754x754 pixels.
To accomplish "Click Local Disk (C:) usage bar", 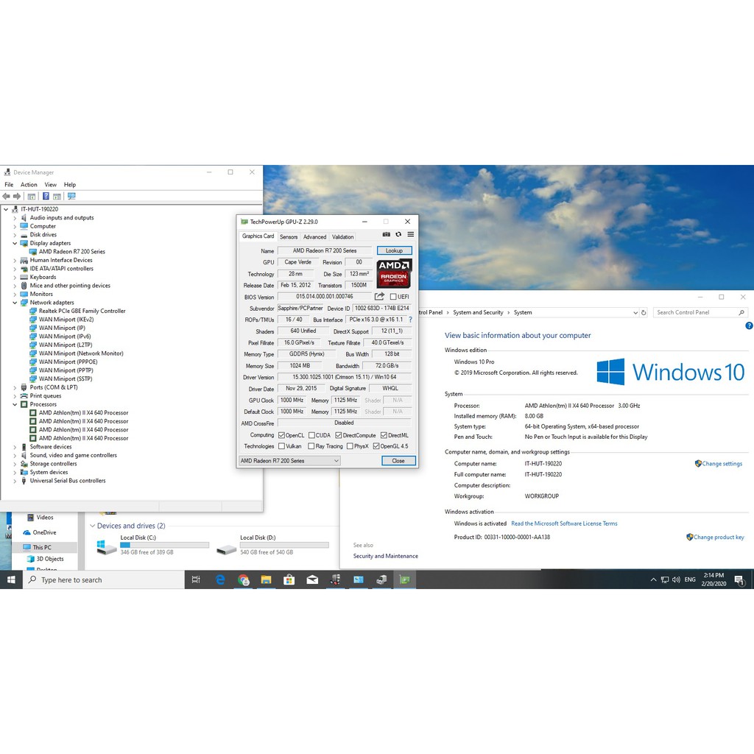I will (164, 546).
